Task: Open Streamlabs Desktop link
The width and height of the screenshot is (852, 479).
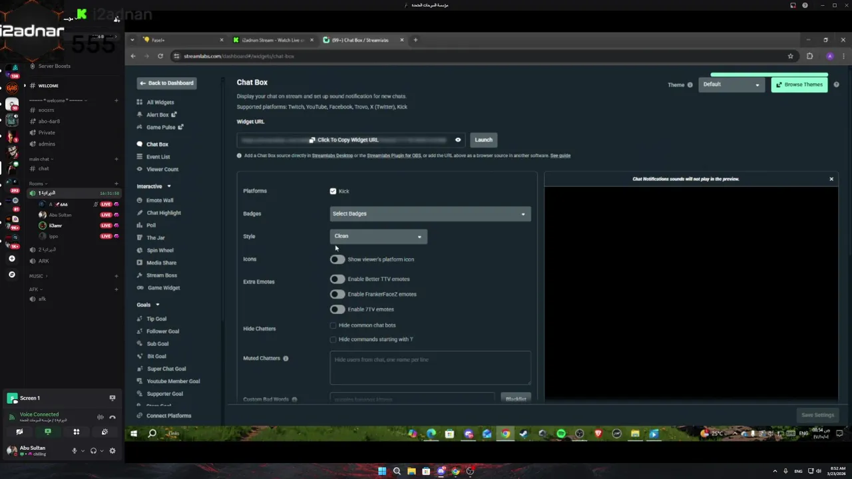Action: click(x=332, y=156)
